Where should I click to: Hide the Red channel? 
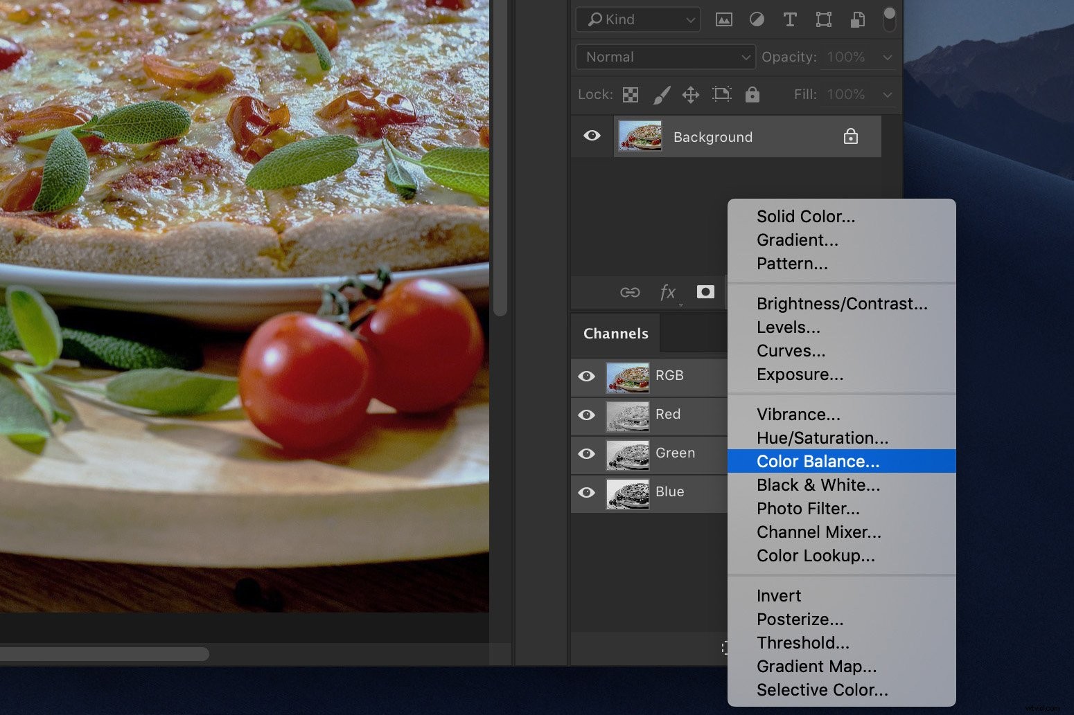[587, 415]
